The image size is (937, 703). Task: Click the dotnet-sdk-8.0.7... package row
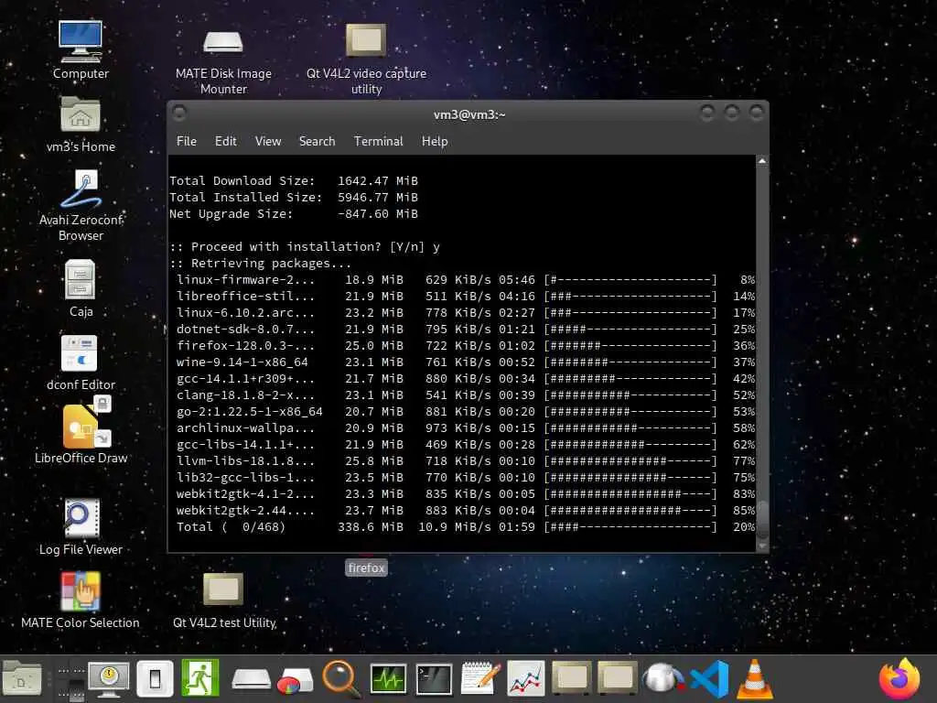pos(466,330)
